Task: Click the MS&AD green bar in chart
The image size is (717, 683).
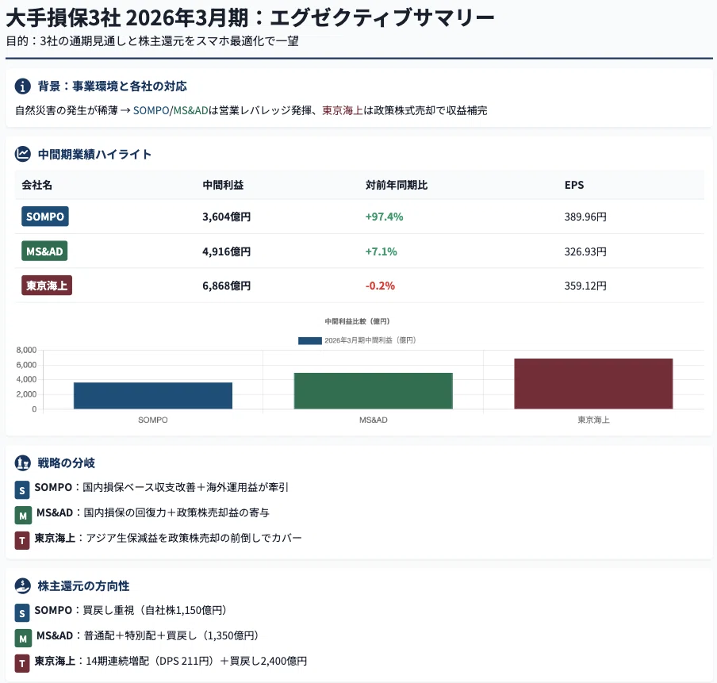Action: [x=373, y=390]
